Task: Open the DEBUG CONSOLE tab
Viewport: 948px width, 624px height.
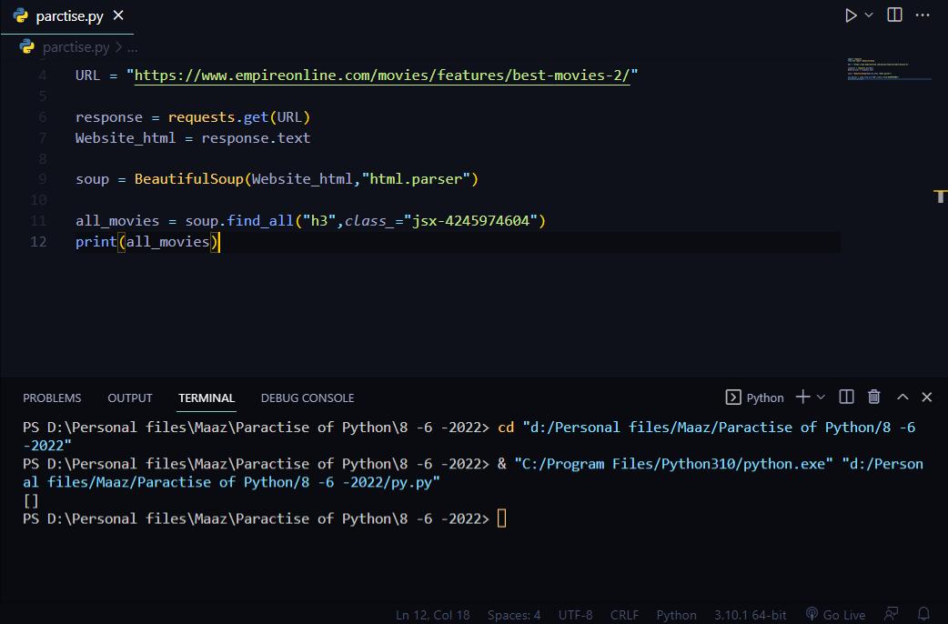Action: pos(308,398)
